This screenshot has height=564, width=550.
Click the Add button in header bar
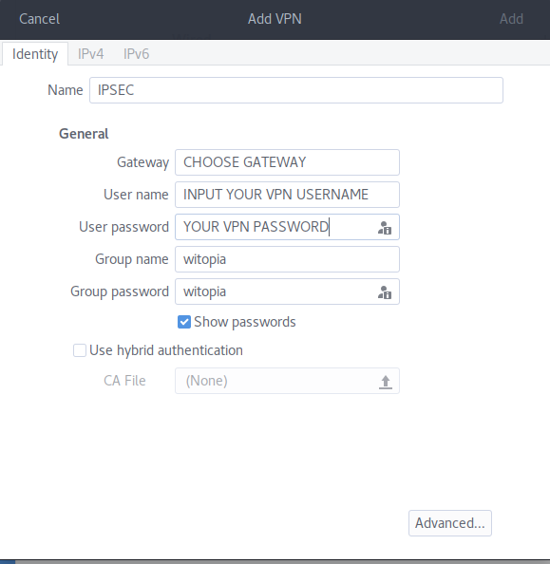[x=511, y=19]
